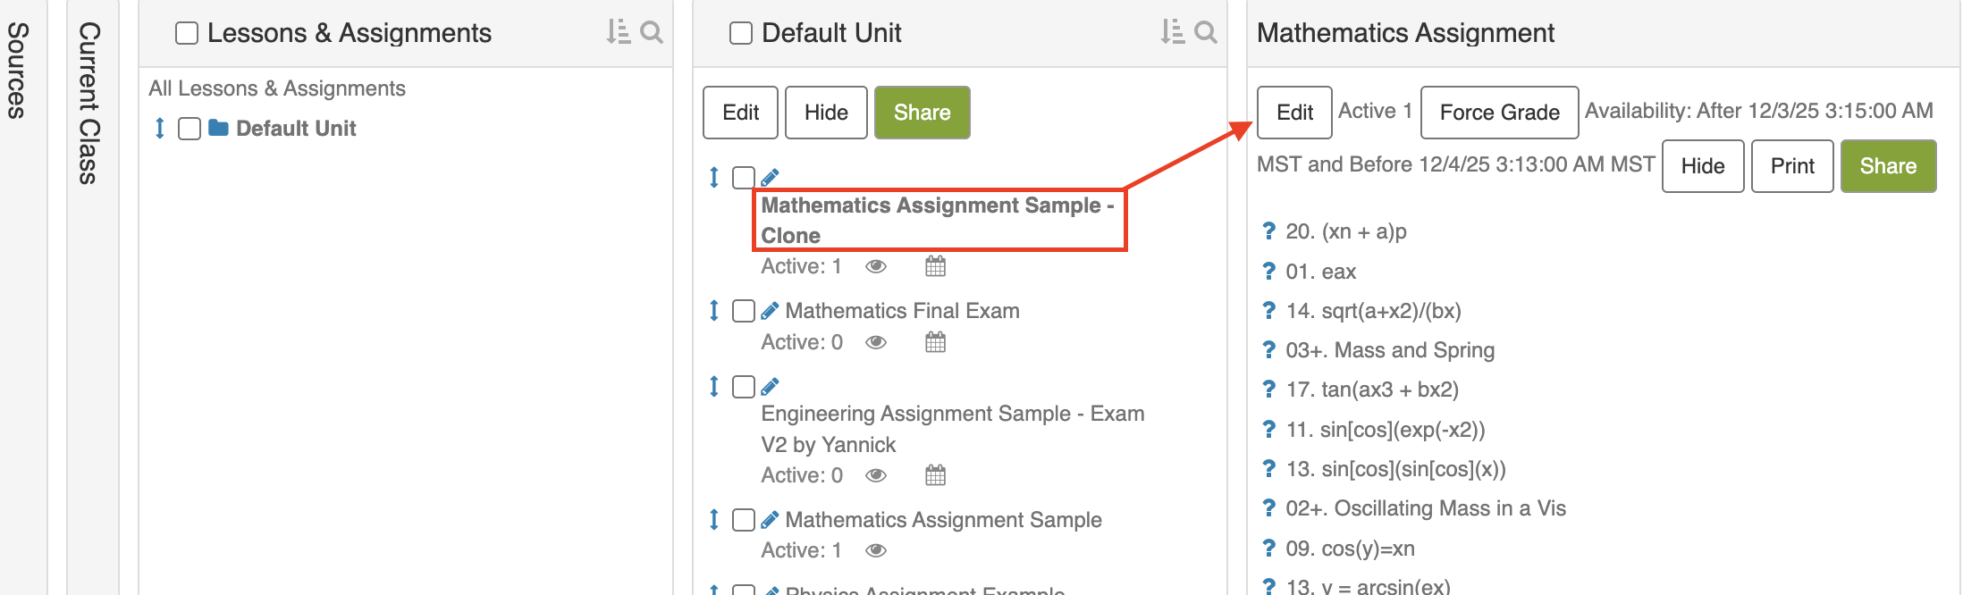The image size is (1963, 595).
Task: Check the Mathematics Final Exam checkbox
Action: pos(743,311)
